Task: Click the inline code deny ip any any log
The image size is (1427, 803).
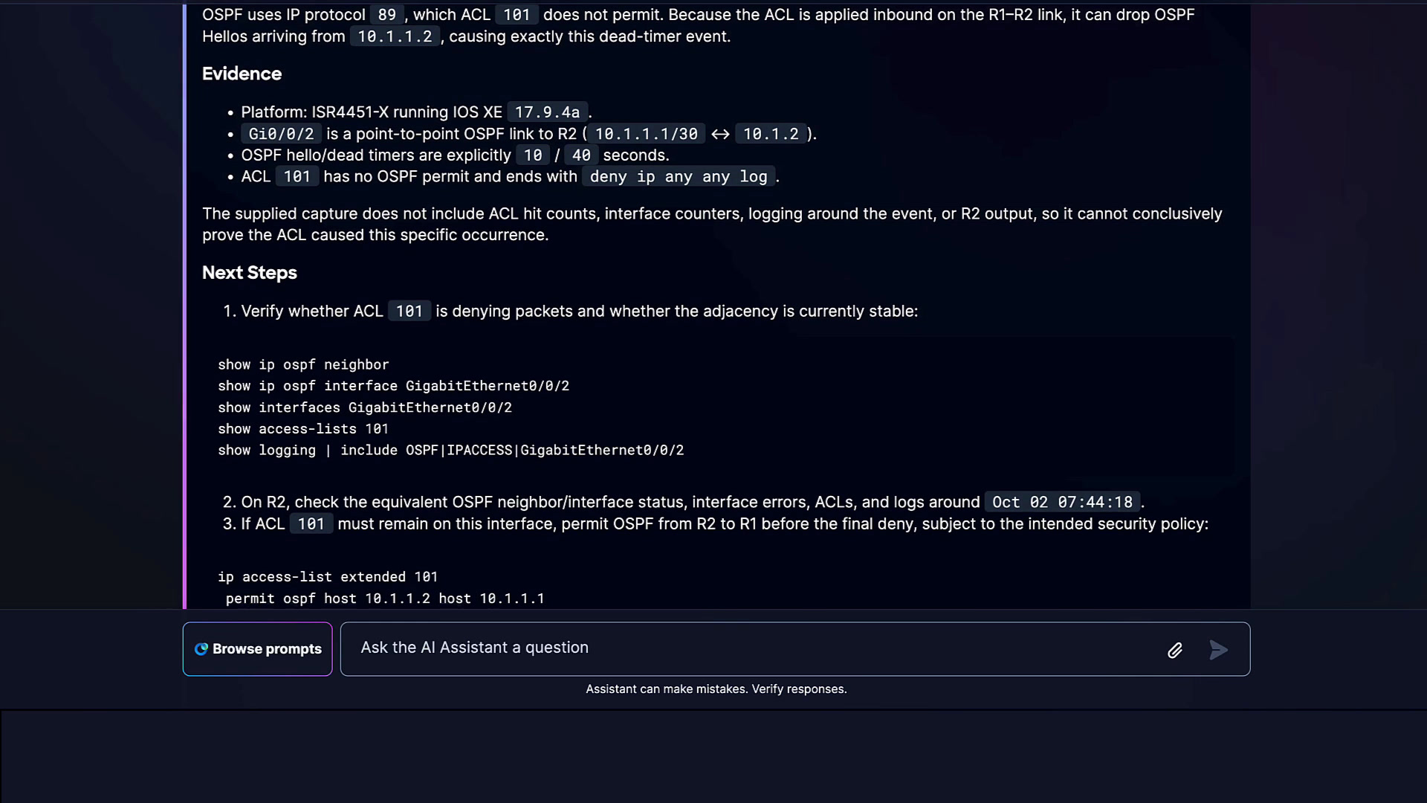Action: click(x=679, y=177)
